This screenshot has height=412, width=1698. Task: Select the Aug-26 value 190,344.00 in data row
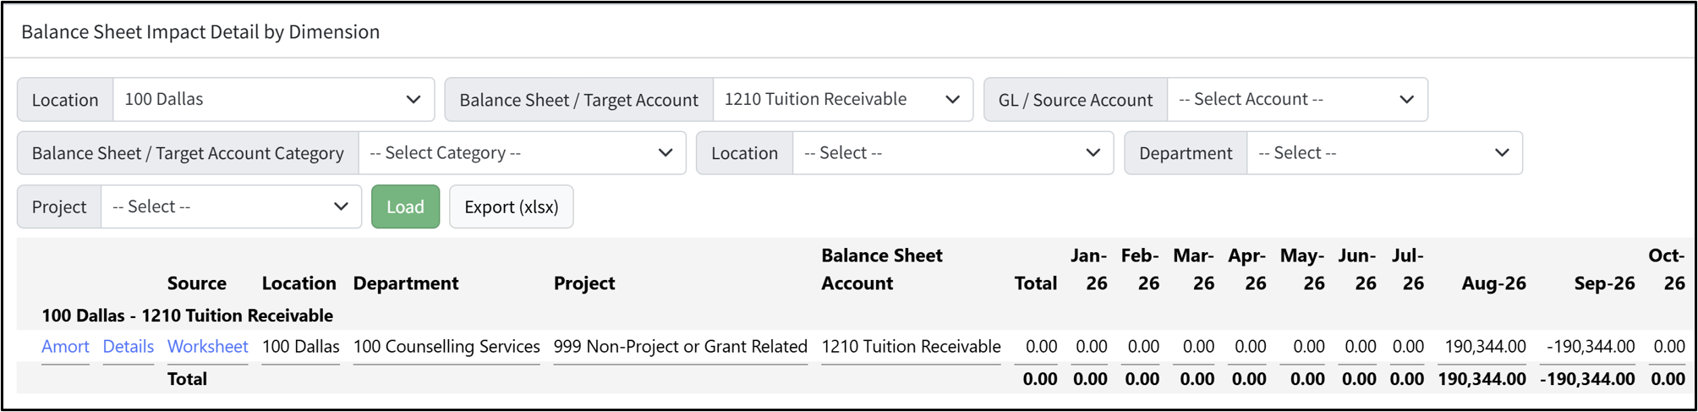click(x=1485, y=347)
